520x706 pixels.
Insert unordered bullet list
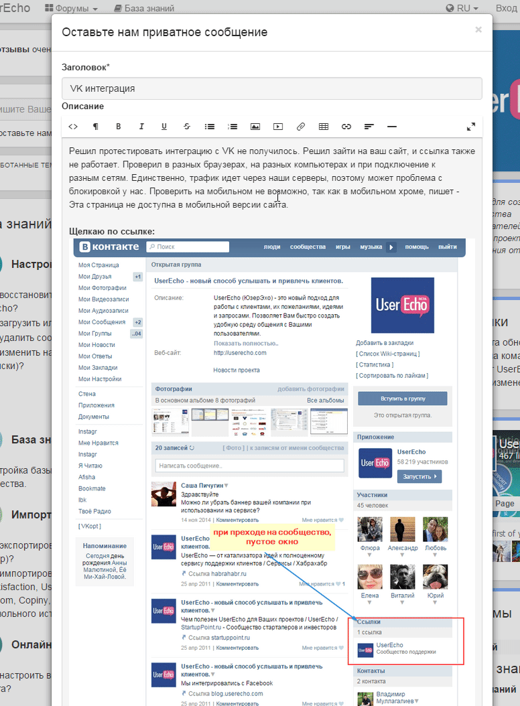click(x=210, y=127)
